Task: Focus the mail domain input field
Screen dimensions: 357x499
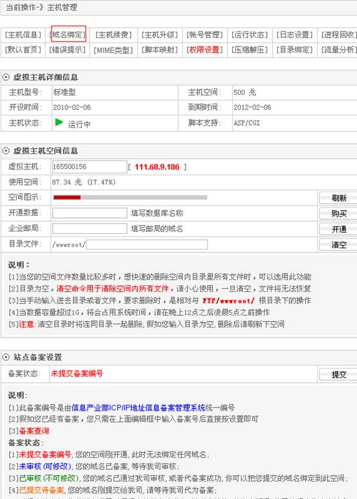Action: (x=90, y=228)
